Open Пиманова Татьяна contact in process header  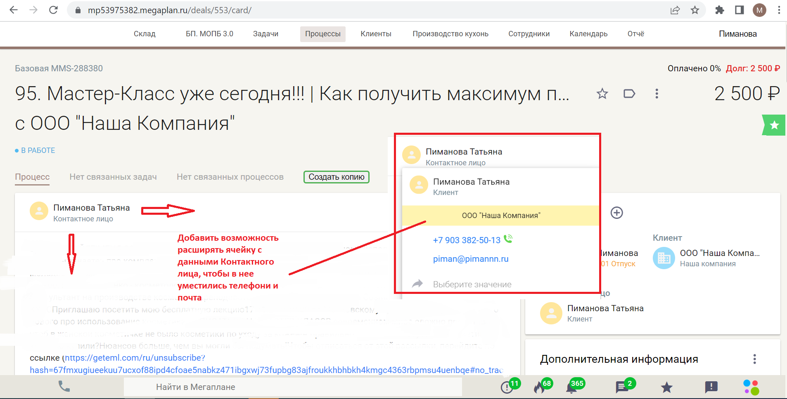click(80, 213)
